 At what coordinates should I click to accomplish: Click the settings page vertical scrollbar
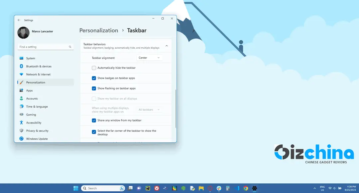[176, 109]
